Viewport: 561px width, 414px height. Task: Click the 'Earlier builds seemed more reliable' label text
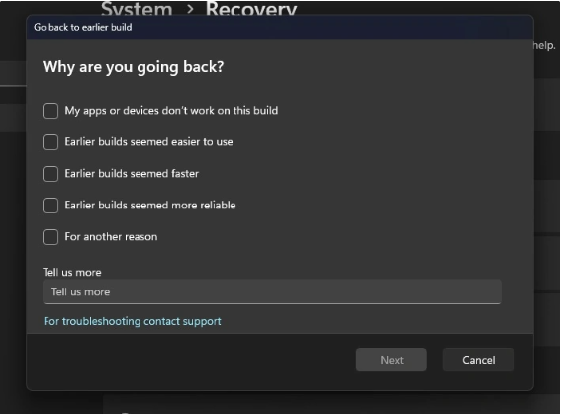coord(150,206)
